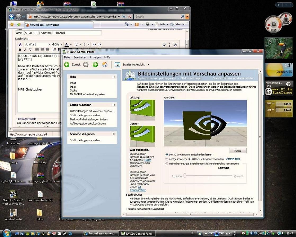Click into the Google search field in IE
The image size is (296, 237).
tap(158, 17)
